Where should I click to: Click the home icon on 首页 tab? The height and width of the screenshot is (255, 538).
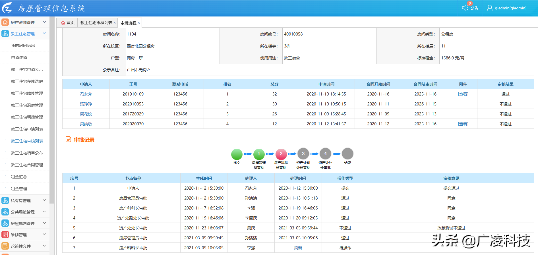click(x=63, y=23)
